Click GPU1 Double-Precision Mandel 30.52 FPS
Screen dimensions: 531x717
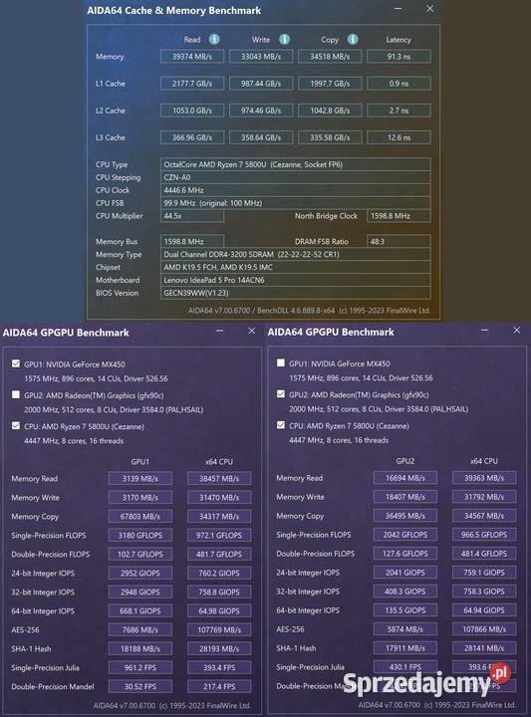pyautogui.click(x=139, y=686)
